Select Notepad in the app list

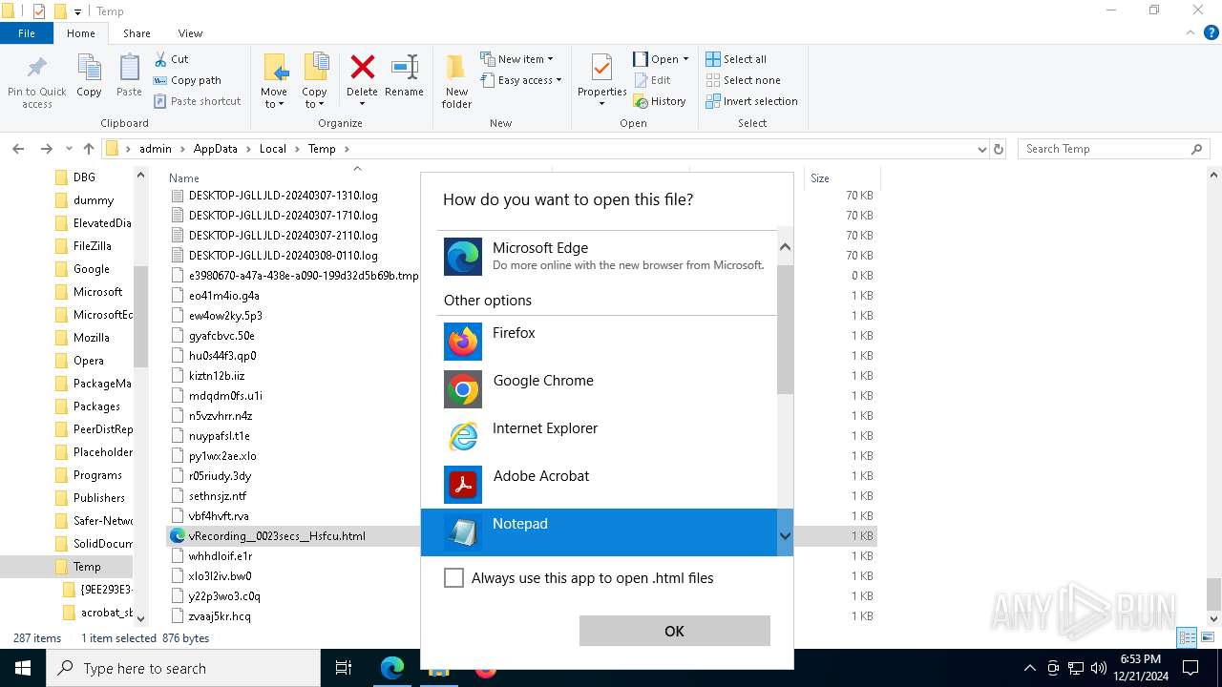(x=600, y=531)
